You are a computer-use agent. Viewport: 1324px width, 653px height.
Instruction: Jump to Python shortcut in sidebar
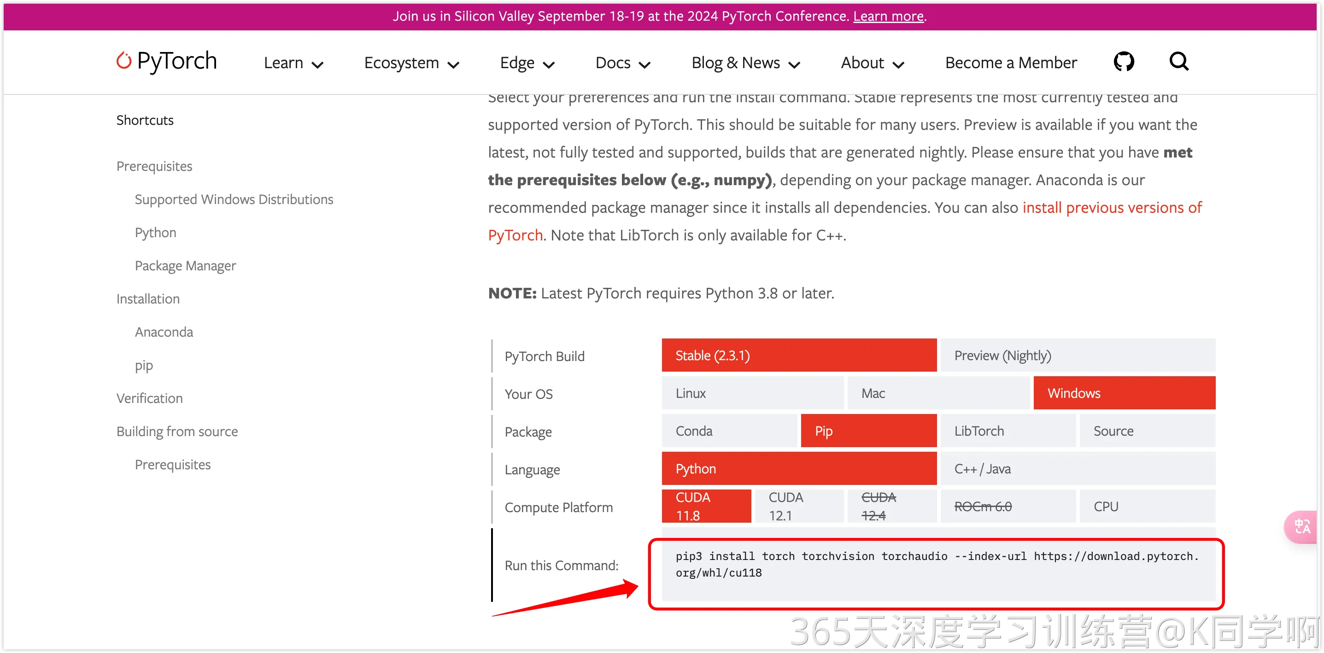point(155,233)
